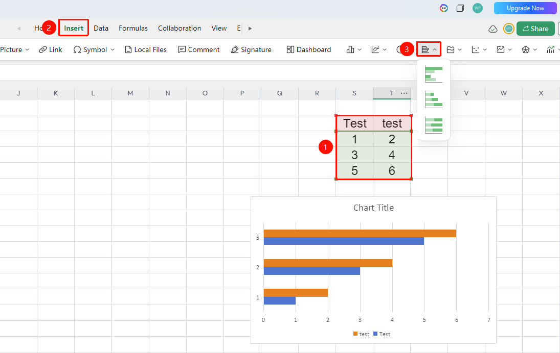Select column header M
The height and width of the screenshot is (353, 560).
point(130,93)
